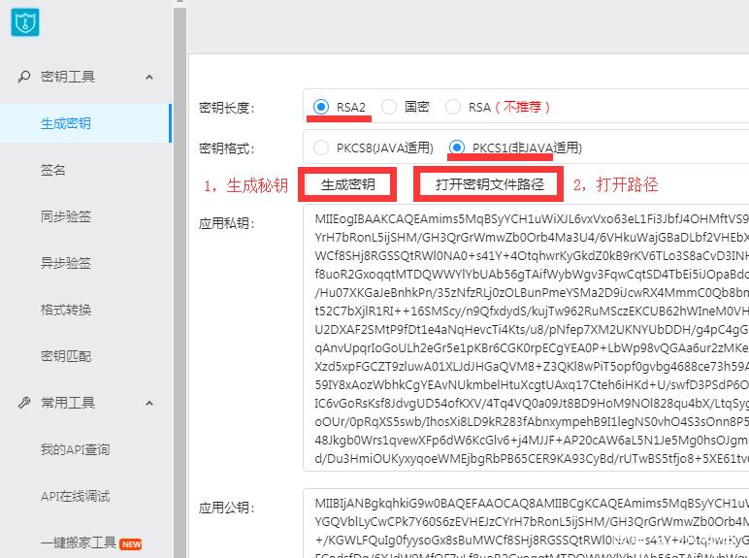This screenshot has height=558, width=749.
Task: Click the wrench icon beside 常用工具
Action: [24, 403]
